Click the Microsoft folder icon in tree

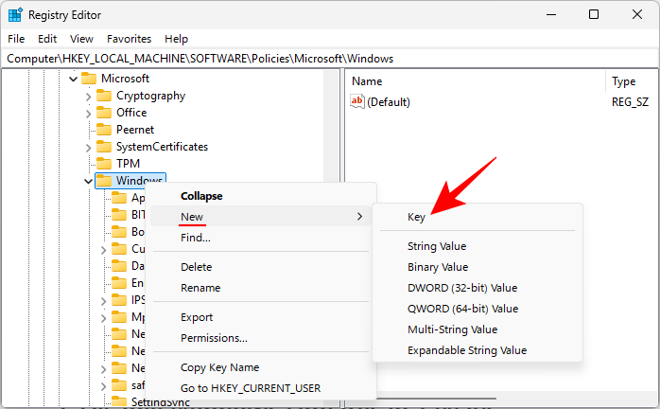point(89,79)
